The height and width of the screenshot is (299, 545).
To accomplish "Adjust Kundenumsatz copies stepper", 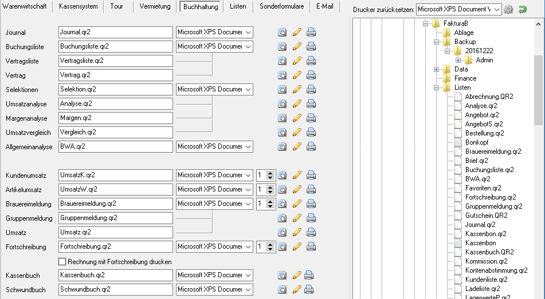I will 270,175.
